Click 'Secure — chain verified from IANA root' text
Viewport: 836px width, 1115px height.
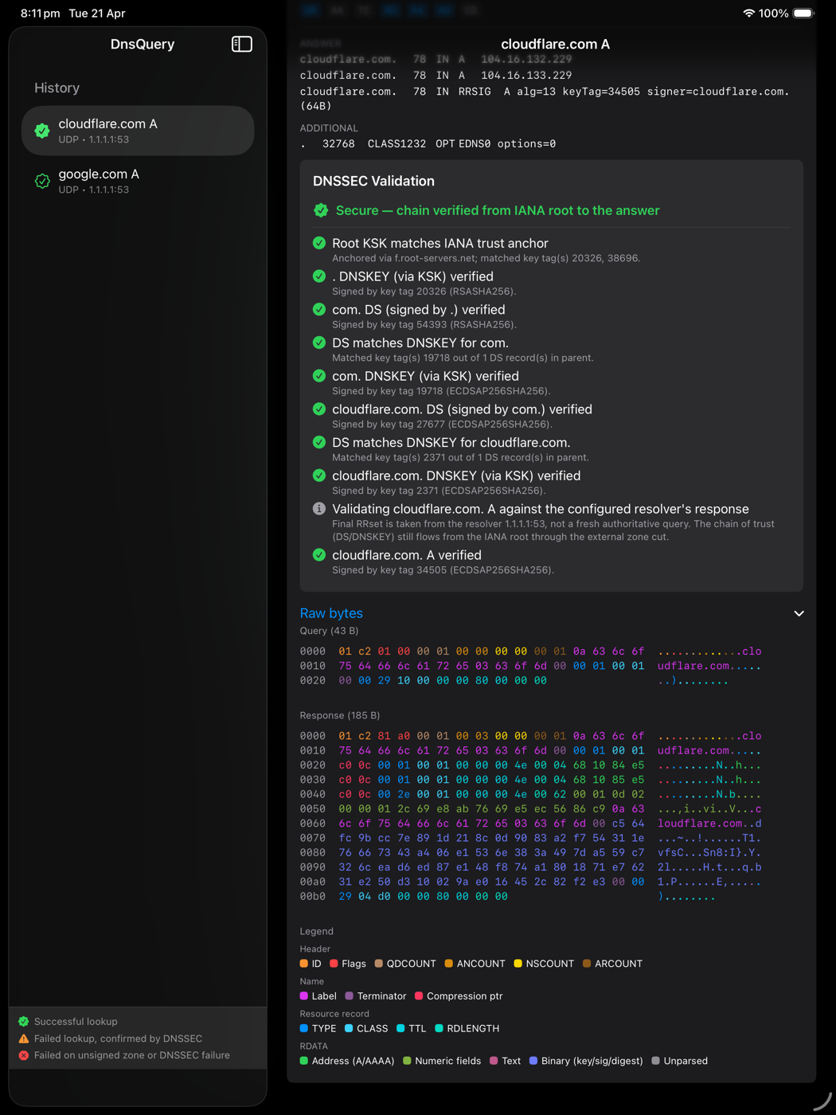tap(498, 210)
